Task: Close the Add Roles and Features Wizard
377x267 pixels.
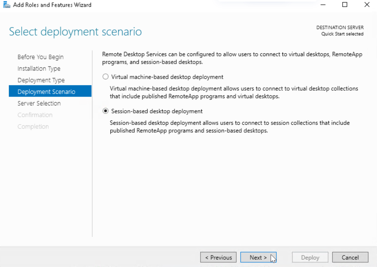Action: click(x=366, y=5)
